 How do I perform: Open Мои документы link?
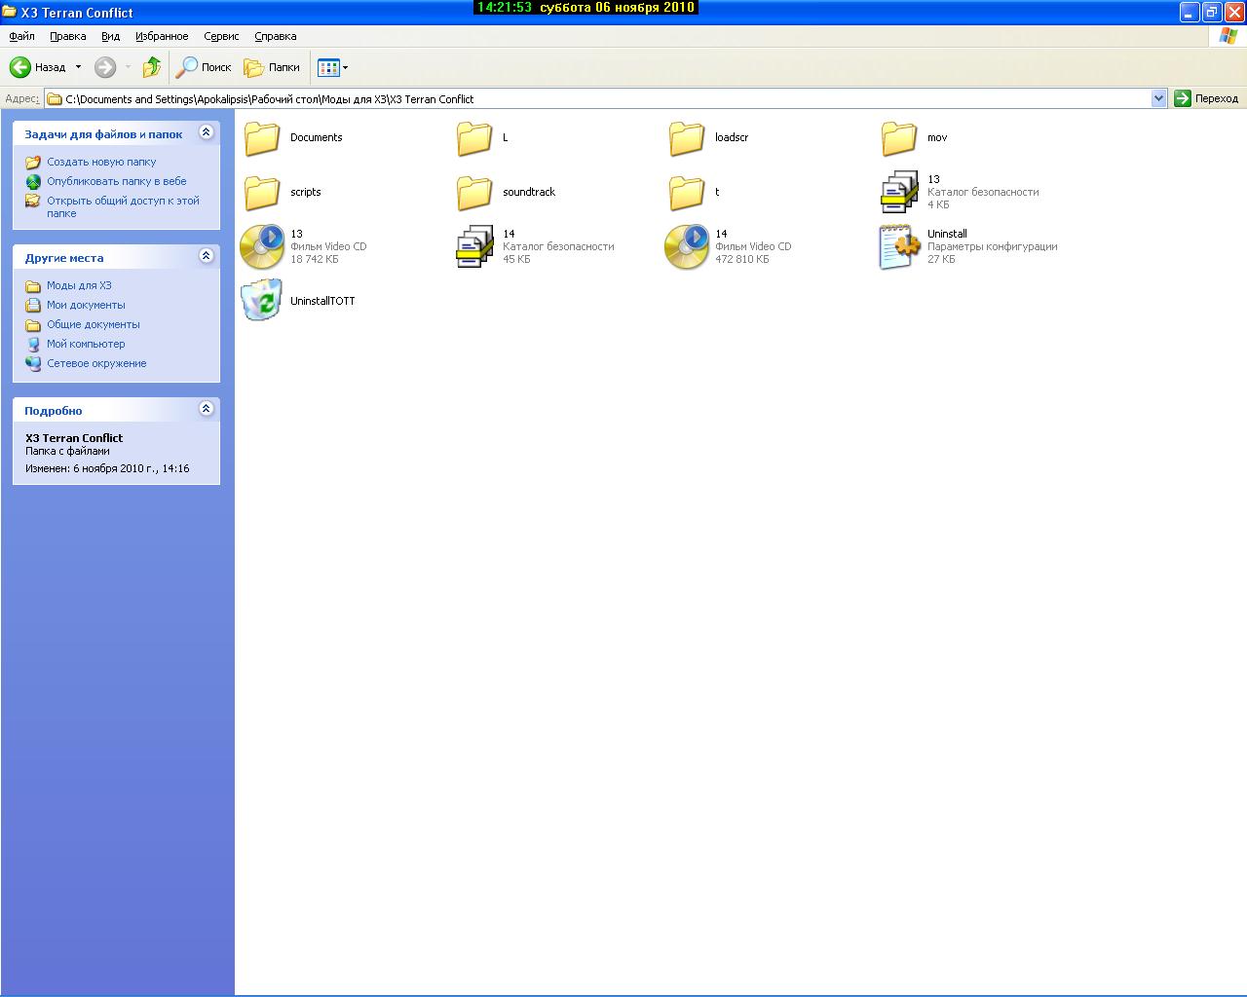pyautogui.click(x=86, y=305)
